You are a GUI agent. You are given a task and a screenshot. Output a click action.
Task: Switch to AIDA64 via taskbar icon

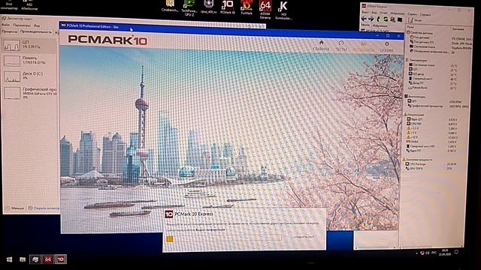click(x=47, y=259)
